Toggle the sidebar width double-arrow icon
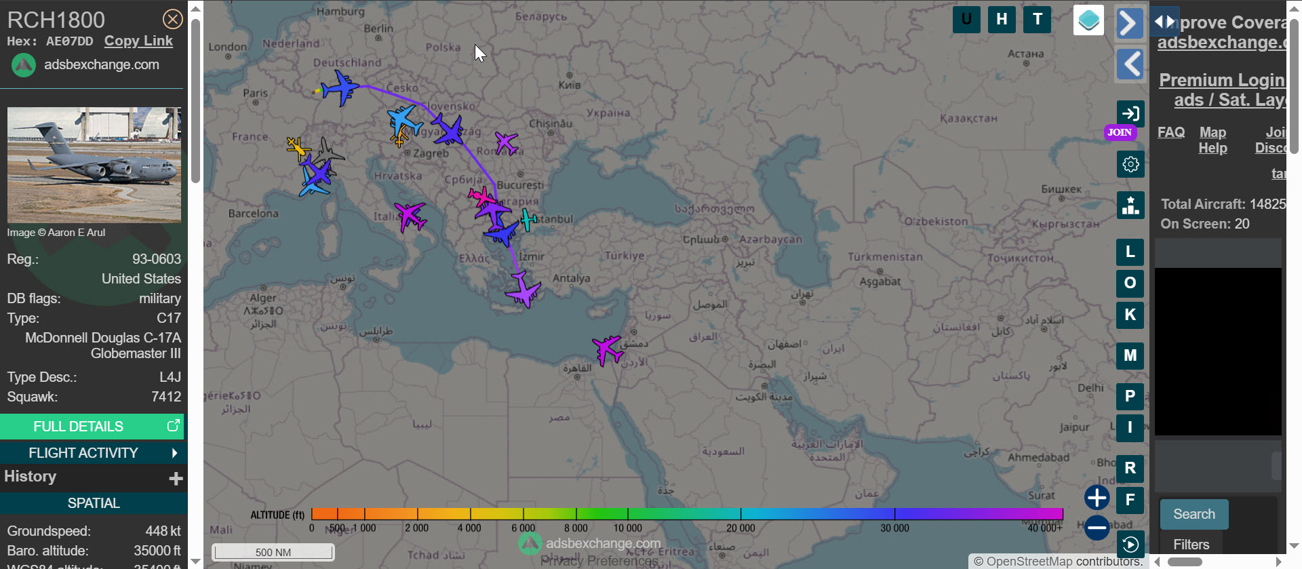This screenshot has height=569, width=1302. (1165, 22)
